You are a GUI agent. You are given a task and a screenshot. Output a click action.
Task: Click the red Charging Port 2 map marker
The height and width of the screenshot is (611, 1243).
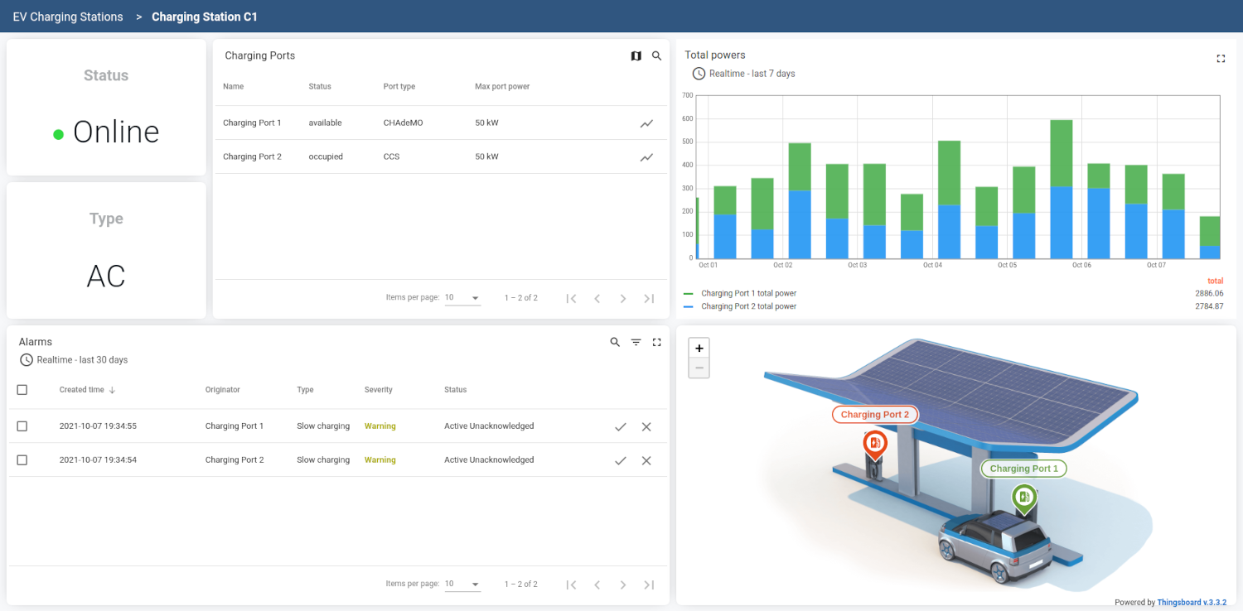click(x=873, y=444)
